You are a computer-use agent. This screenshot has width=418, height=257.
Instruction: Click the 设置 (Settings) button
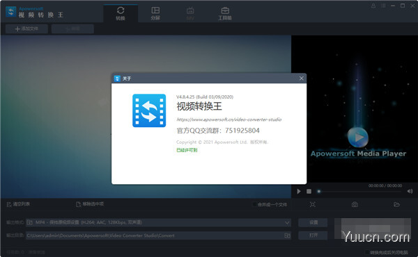(313, 222)
